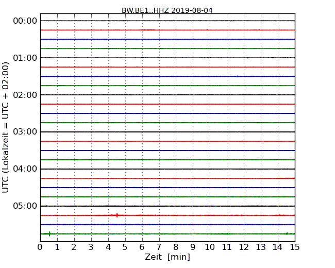
Task: Click the 02:00 time label
Action: click(25, 95)
